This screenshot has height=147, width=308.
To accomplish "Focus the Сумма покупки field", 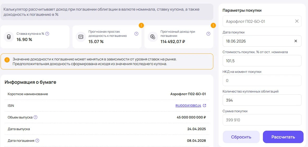I will coord(262,120).
